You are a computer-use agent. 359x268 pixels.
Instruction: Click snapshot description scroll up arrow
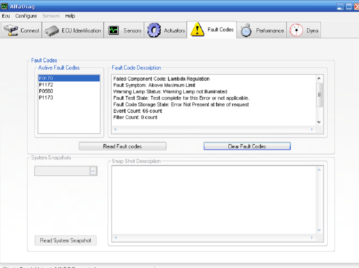(x=319, y=170)
